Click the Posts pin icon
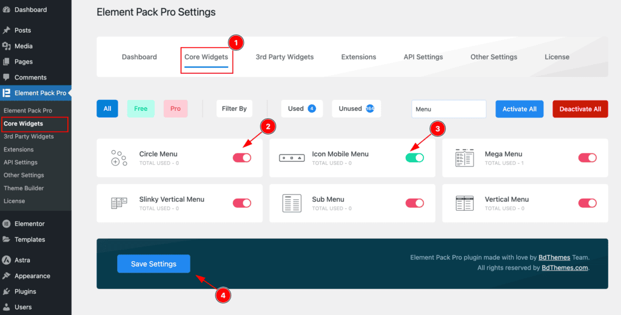Screen dimensions: 621x315 pyautogui.click(x=6, y=30)
